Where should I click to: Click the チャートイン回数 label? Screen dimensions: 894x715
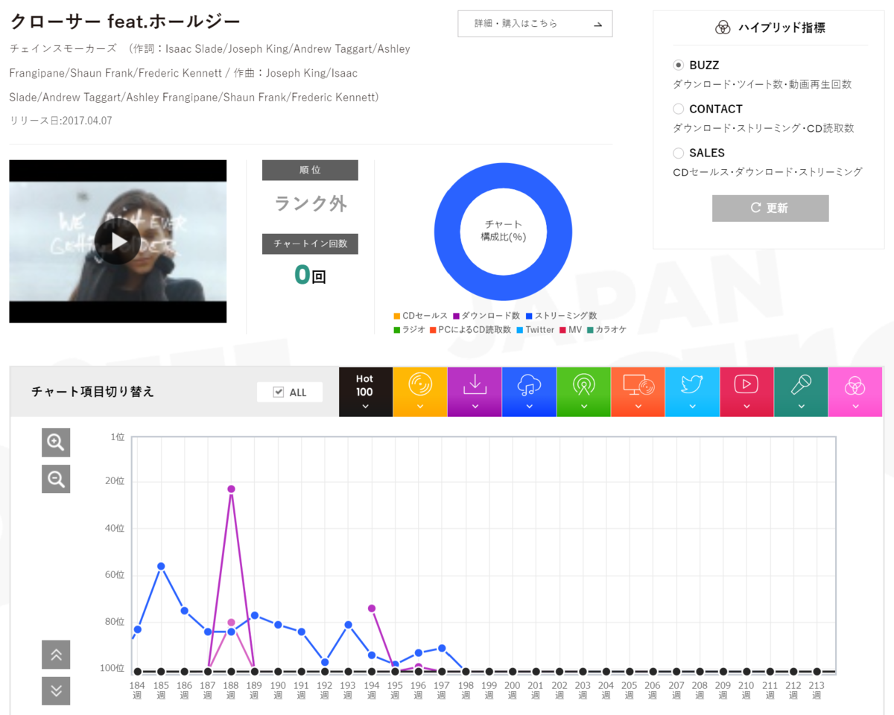tap(310, 244)
